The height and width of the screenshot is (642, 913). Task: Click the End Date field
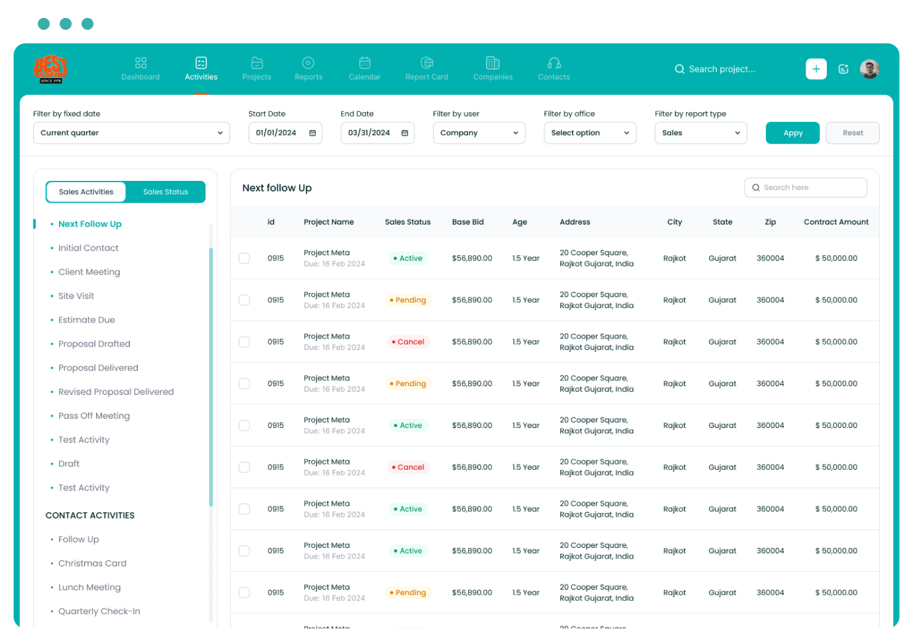coord(377,133)
